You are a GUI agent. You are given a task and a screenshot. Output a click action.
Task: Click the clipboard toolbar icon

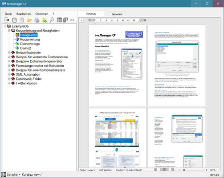pos(14,20)
